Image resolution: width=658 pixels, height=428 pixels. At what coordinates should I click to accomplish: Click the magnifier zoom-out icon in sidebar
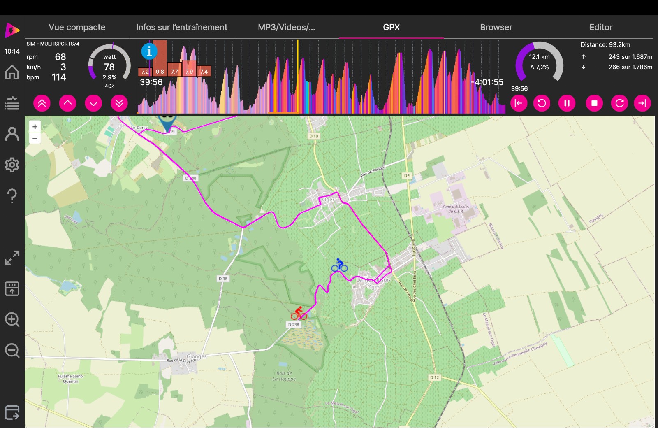coord(12,351)
